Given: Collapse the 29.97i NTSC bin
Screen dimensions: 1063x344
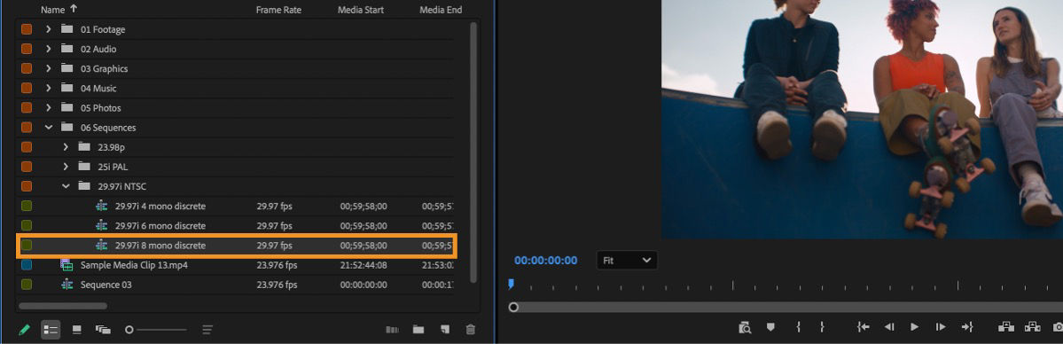Looking at the screenshot, I should pos(66,186).
